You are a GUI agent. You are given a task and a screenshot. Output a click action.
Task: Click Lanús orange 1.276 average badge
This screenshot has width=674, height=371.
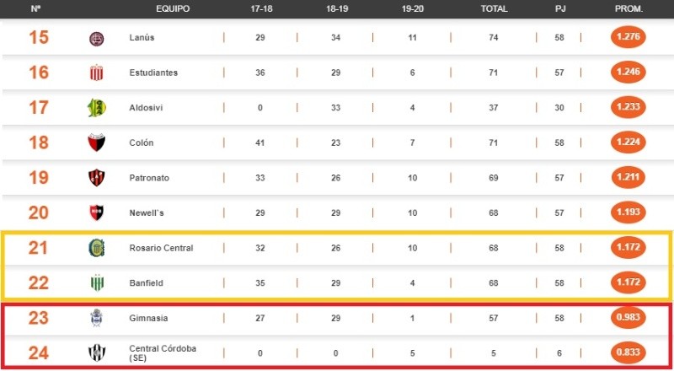pyautogui.click(x=629, y=38)
